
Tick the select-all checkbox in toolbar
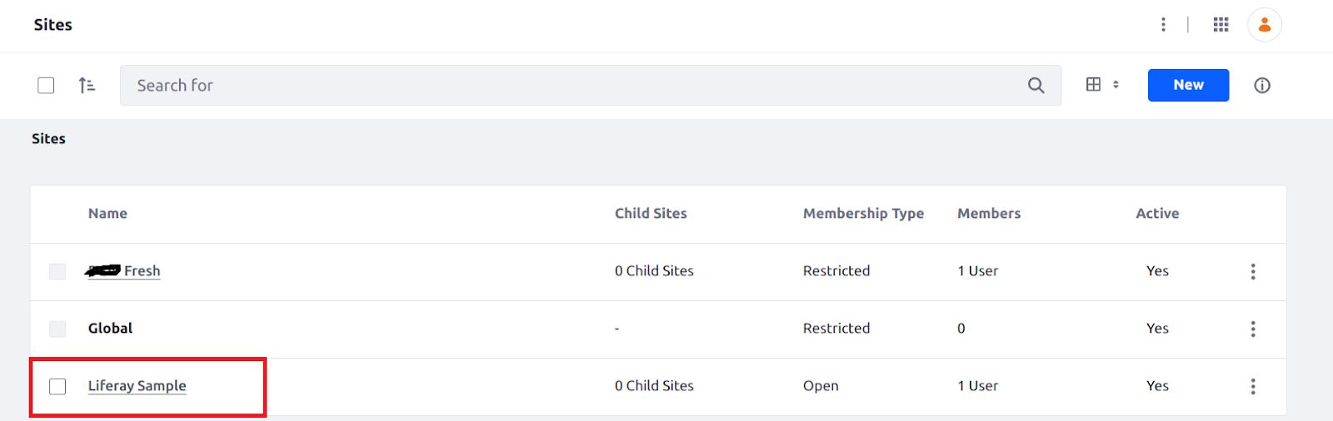pyautogui.click(x=46, y=85)
